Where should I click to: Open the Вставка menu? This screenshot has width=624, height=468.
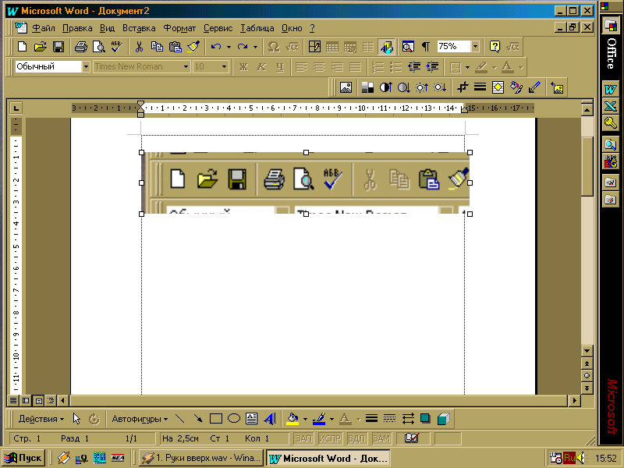pos(139,28)
